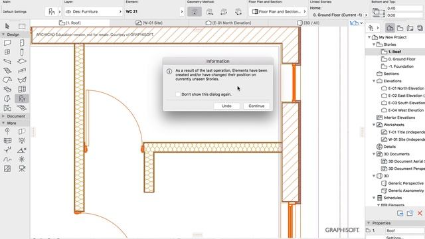Collapse the Stories folder in Navigator

click(x=374, y=44)
